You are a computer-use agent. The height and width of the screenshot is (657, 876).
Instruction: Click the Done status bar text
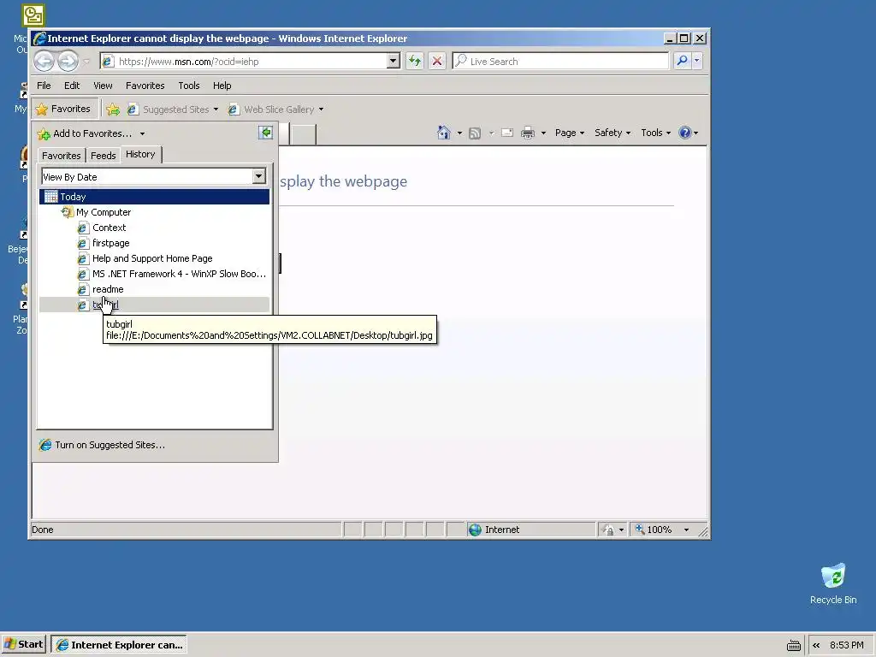[x=43, y=530]
